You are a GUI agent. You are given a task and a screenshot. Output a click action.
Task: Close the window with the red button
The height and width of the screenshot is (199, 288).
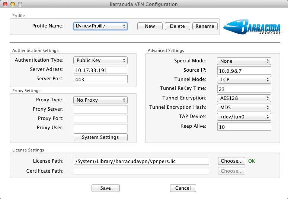5,4
